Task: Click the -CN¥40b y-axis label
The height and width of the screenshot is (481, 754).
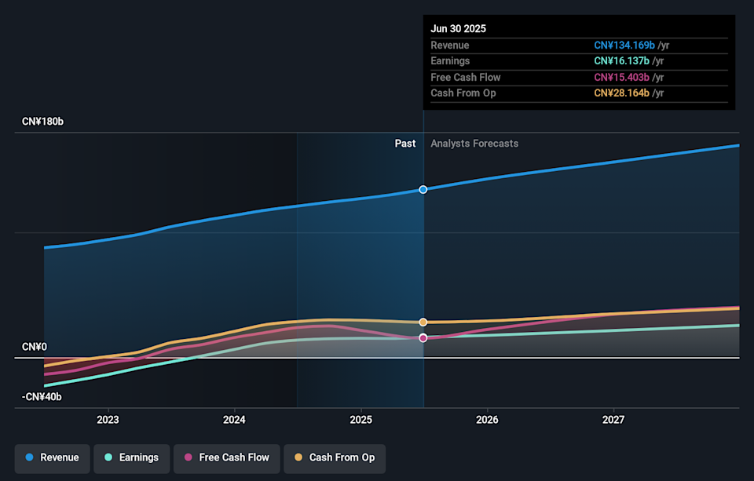Action: coord(42,397)
